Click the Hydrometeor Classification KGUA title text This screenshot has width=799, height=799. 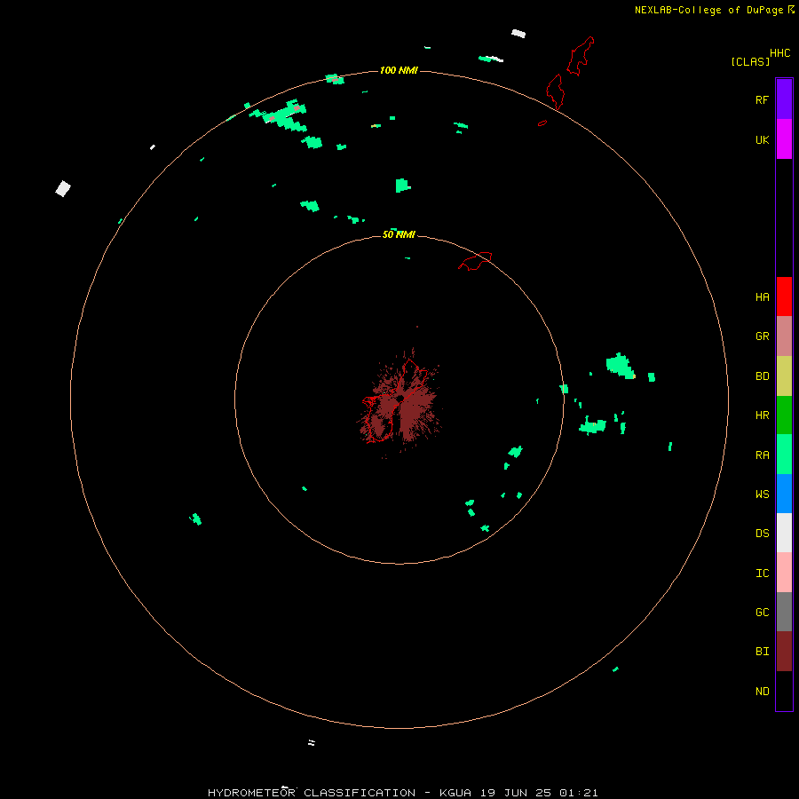(x=402, y=793)
